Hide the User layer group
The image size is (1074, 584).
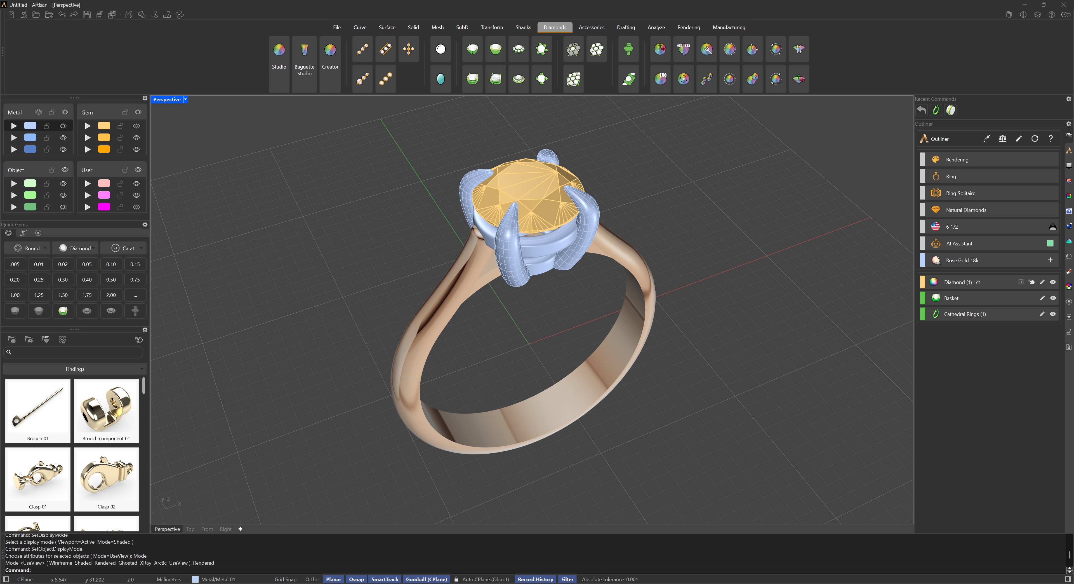[x=138, y=170]
